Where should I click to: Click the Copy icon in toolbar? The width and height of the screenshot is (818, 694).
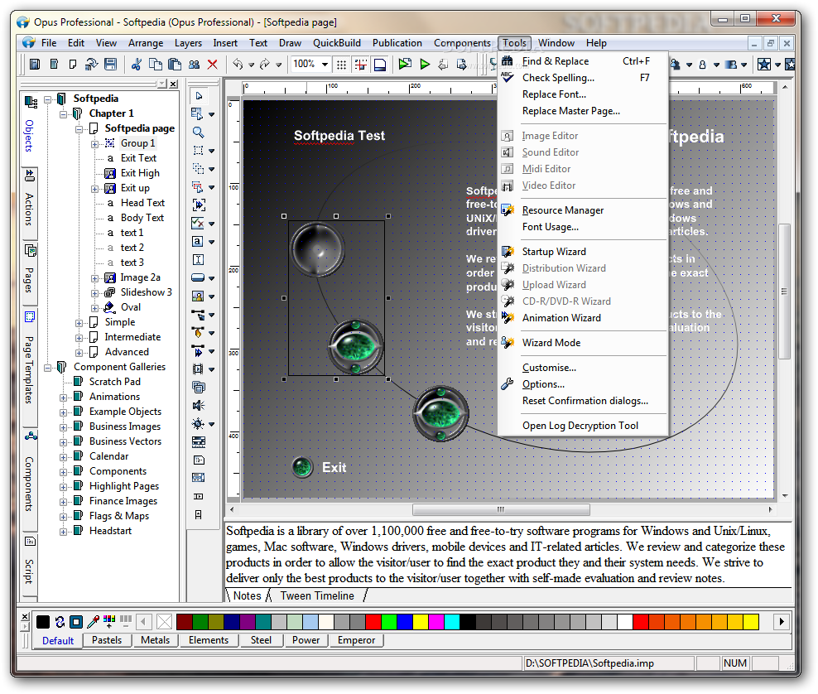pyautogui.click(x=156, y=64)
